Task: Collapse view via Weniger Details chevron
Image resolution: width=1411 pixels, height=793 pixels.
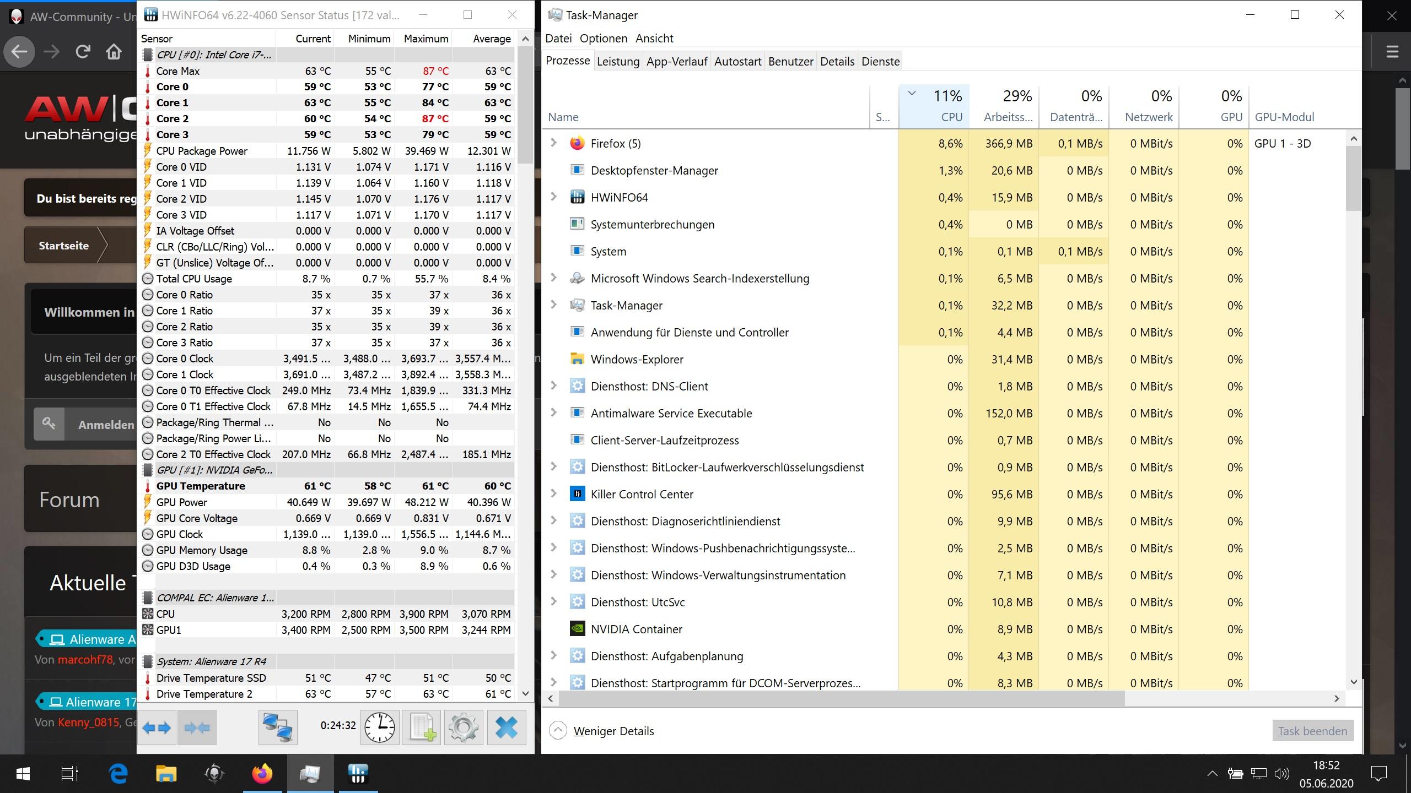Action: coord(558,731)
